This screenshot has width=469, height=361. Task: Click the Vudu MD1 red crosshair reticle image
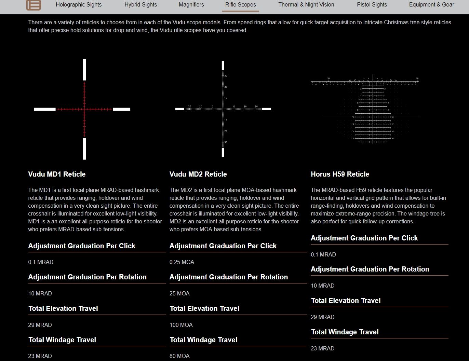[82, 109]
